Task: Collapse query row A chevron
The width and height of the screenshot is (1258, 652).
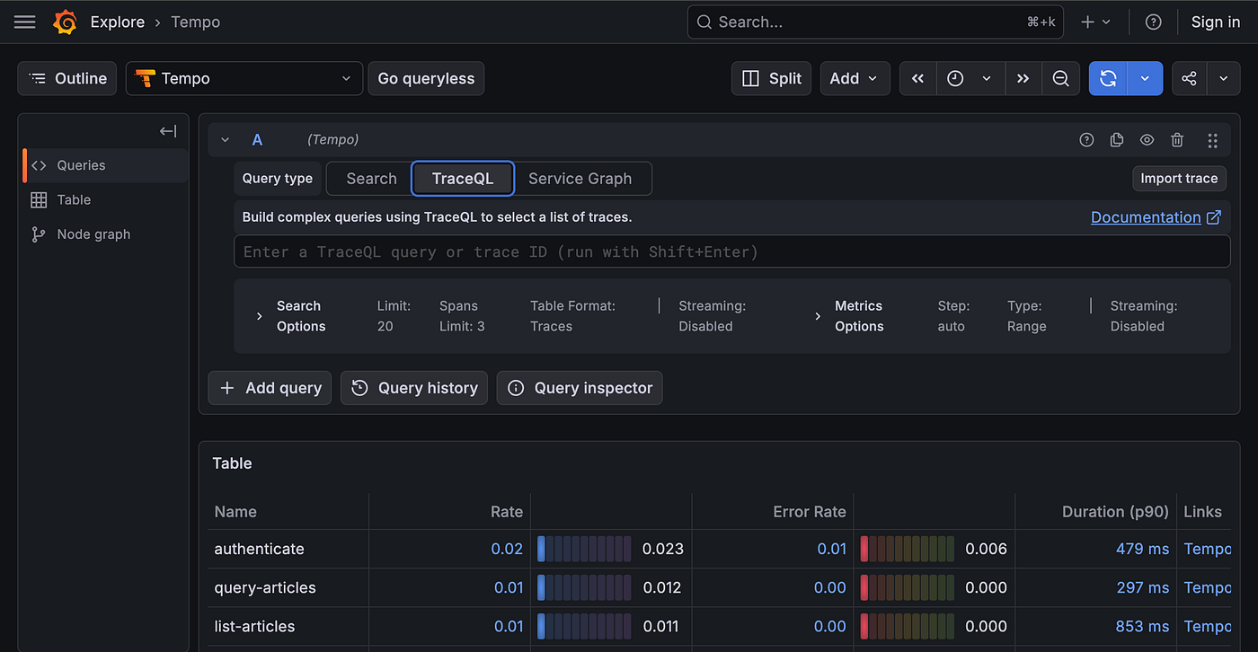Action: pyautogui.click(x=226, y=140)
